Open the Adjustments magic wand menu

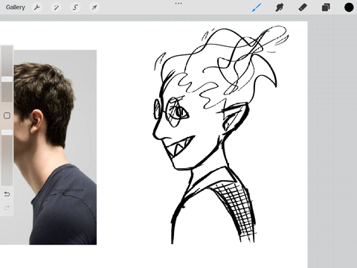tap(56, 7)
